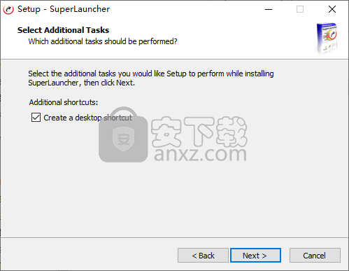The height and width of the screenshot is (271, 349).
Task: Toggle the Create a desktop shortcut checkbox
Action: [36, 118]
